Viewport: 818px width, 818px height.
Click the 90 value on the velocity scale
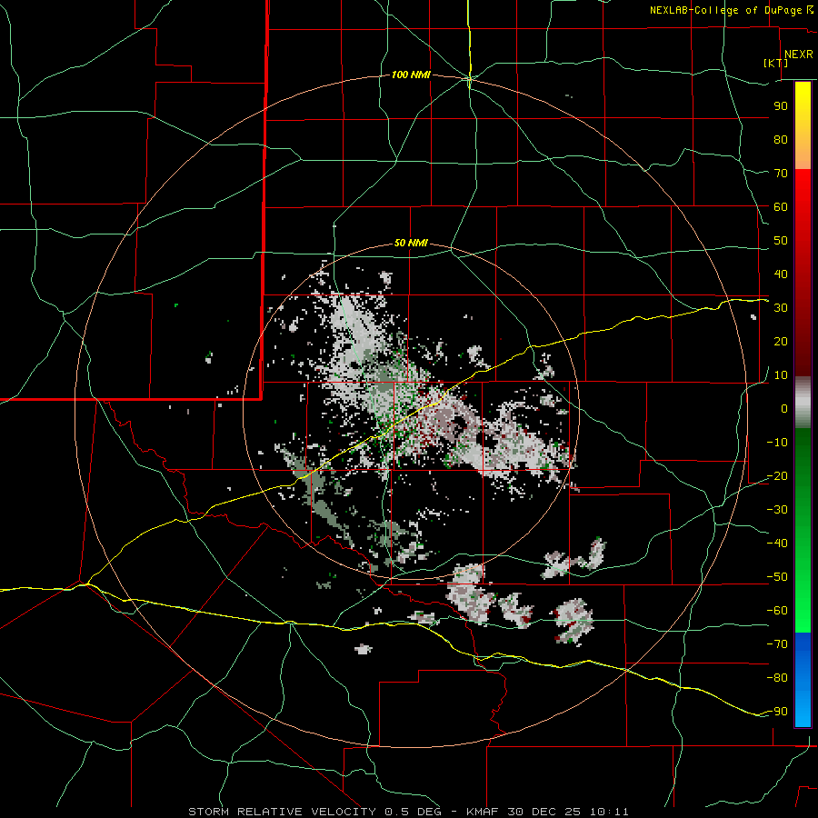click(x=781, y=106)
